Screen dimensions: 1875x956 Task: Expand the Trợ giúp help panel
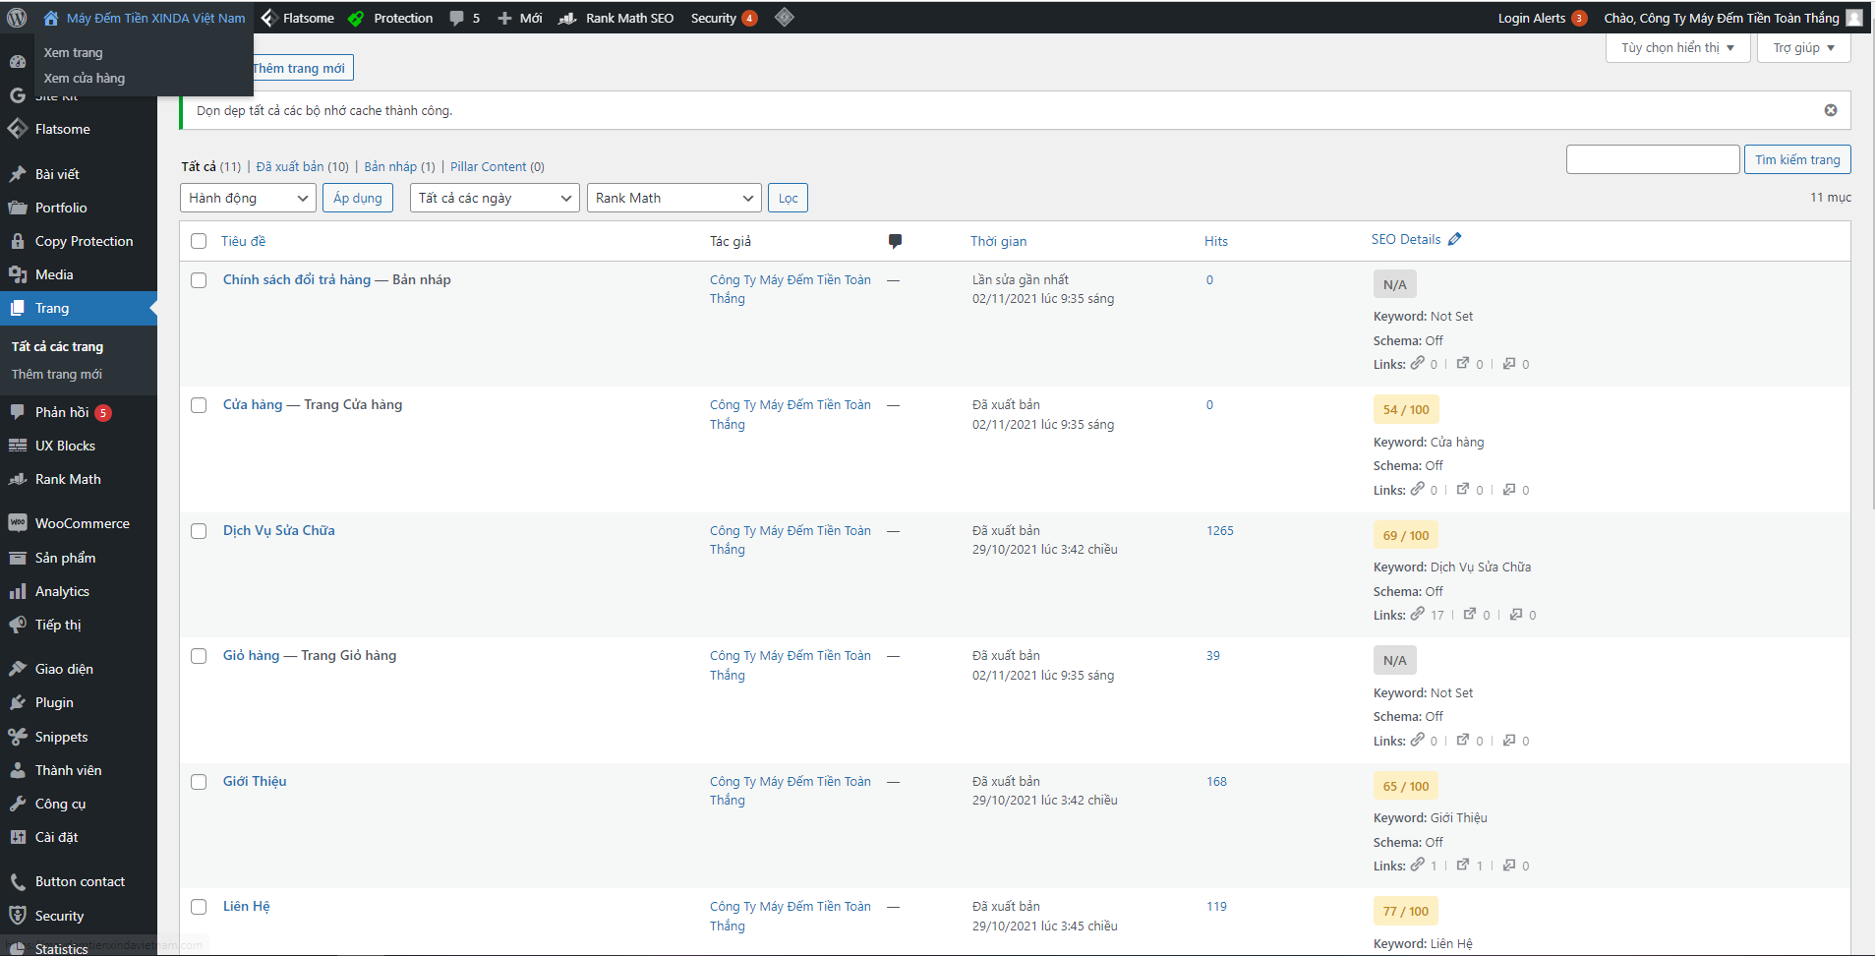(x=1803, y=47)
